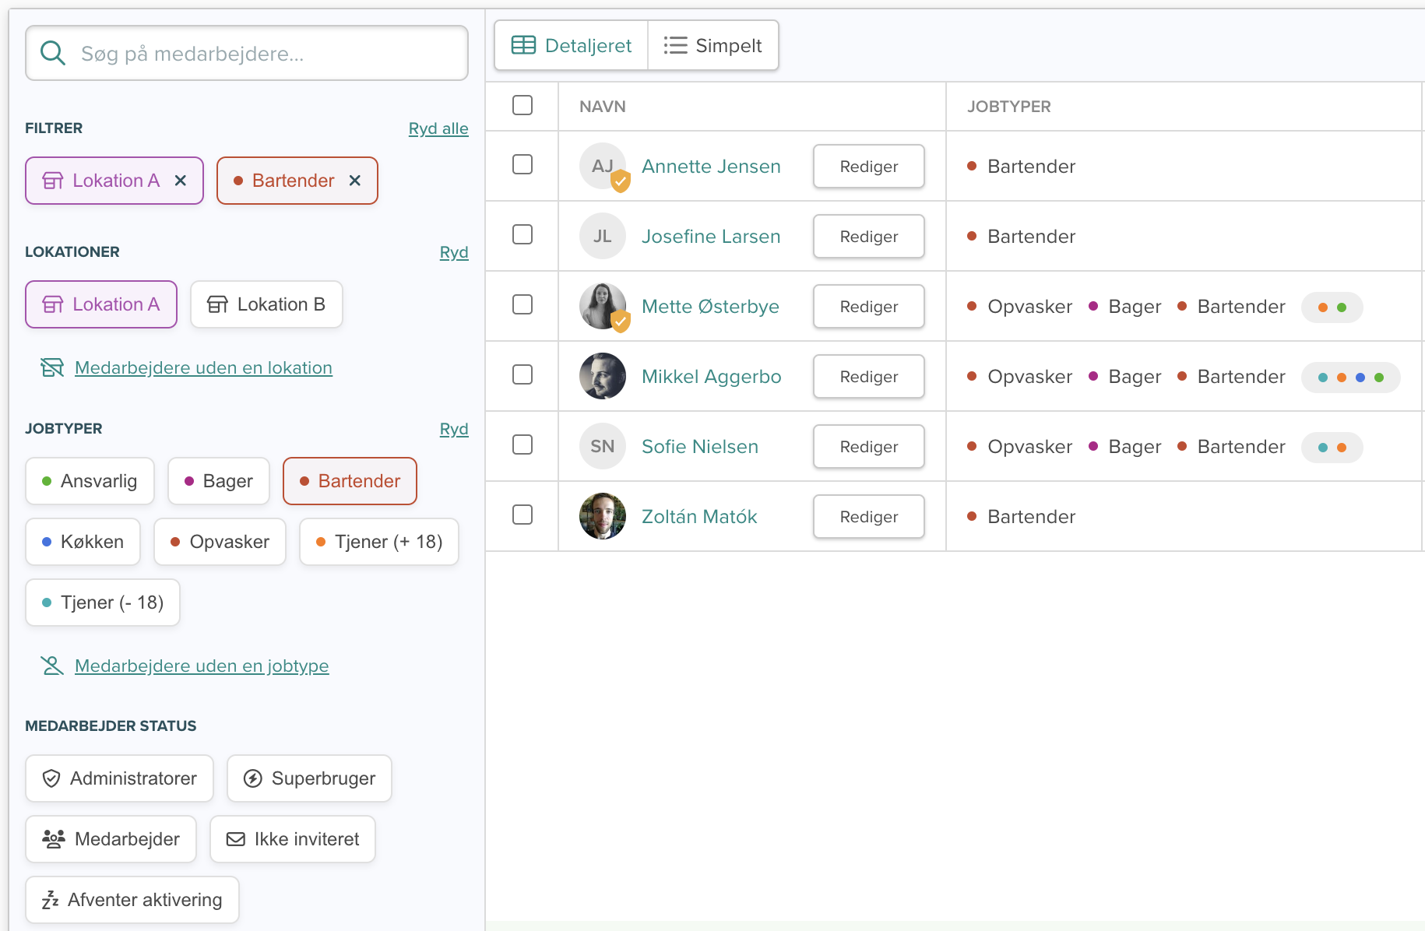Filter by Superbruger status
1425x931 pixels.
pyautogui.click(x=309, y=778)
